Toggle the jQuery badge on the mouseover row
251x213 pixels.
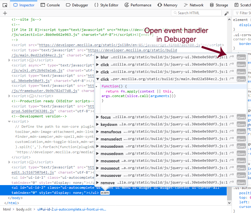pos(241,175)
